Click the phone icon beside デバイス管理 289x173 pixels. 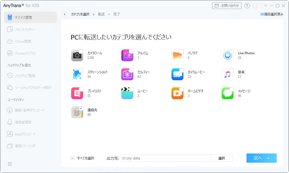[x=10, y=17]
